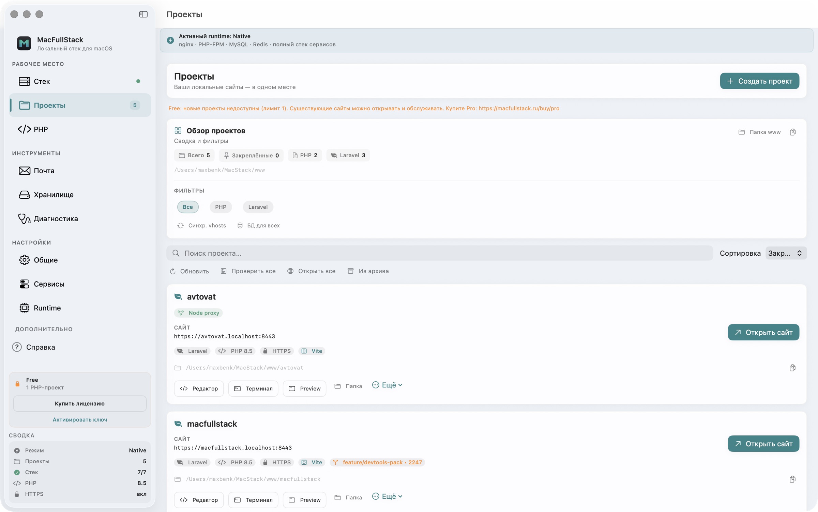This screenshot has height=512, width=818.
Task: Open Preview for avtovat
Action: [304, 389]
